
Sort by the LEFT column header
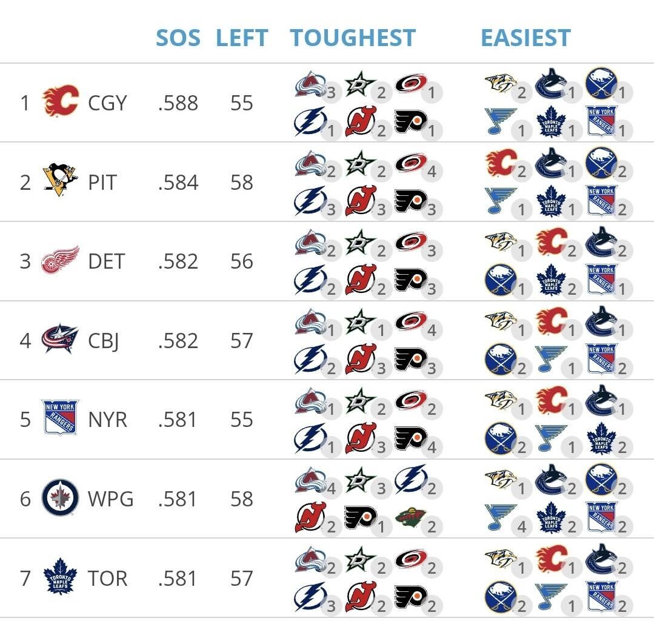241,38
